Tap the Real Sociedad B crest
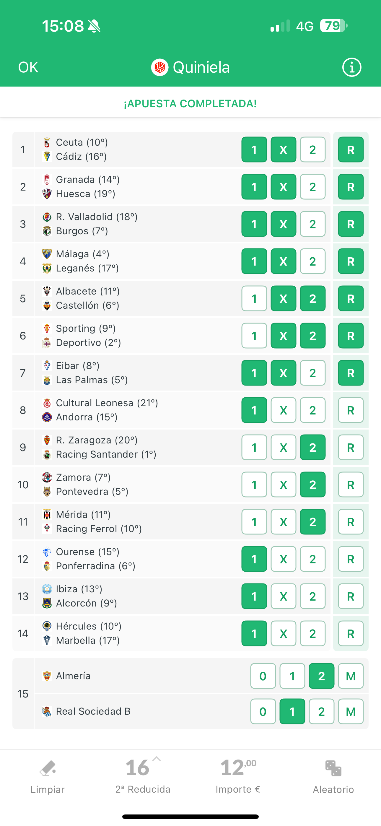 pyautogui.click(x=47, y=711)
